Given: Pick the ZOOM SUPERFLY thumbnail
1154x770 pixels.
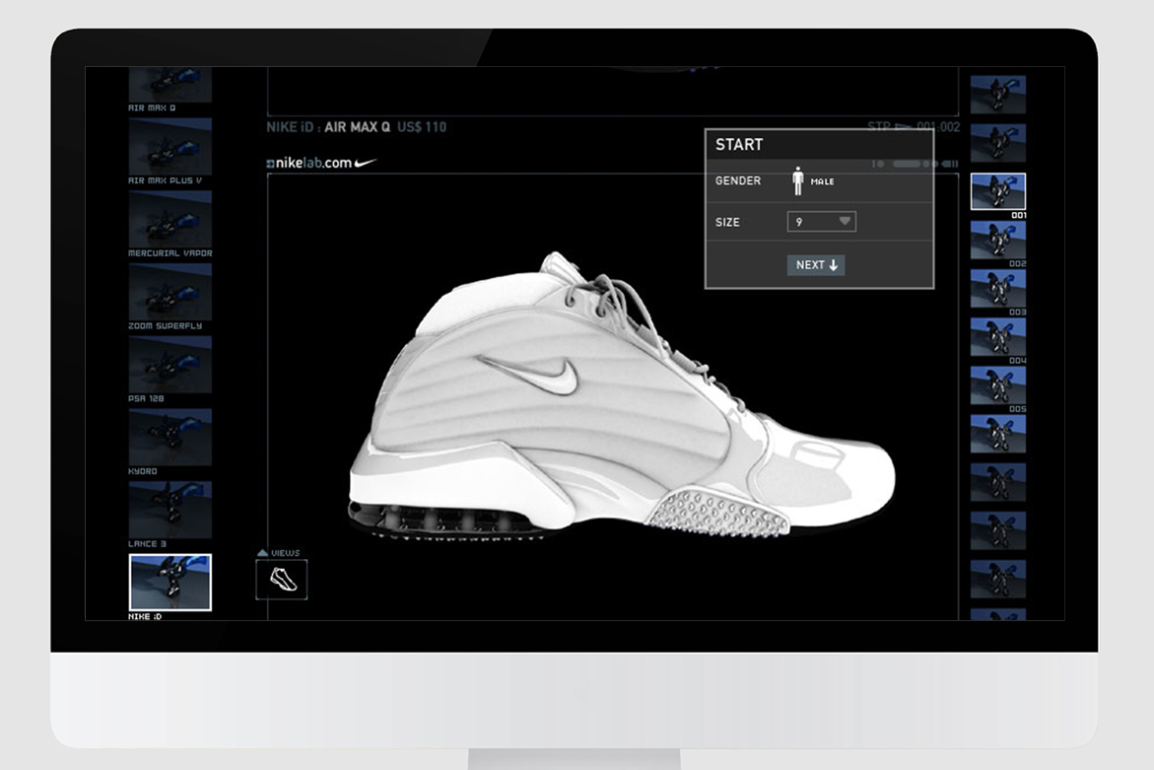Looking at the screenshot, I should pyautogui.click(x=170, y=292).
